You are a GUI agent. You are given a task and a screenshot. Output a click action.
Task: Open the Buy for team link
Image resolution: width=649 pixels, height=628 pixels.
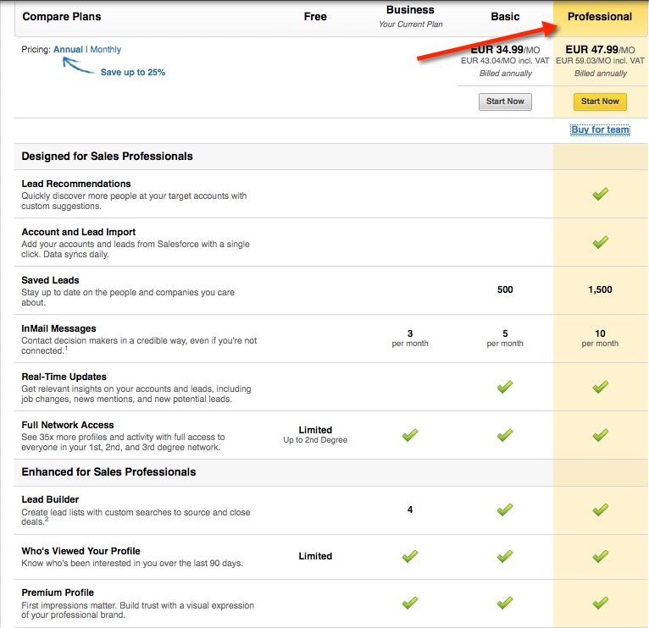tap(600, 129)
